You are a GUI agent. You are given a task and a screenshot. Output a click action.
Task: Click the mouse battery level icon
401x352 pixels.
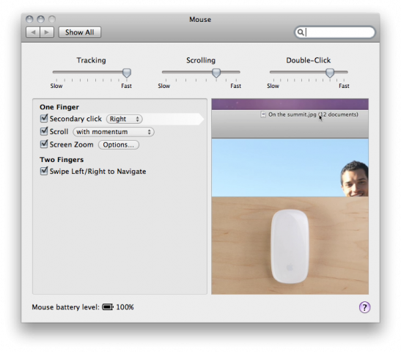tap(108, 307)
